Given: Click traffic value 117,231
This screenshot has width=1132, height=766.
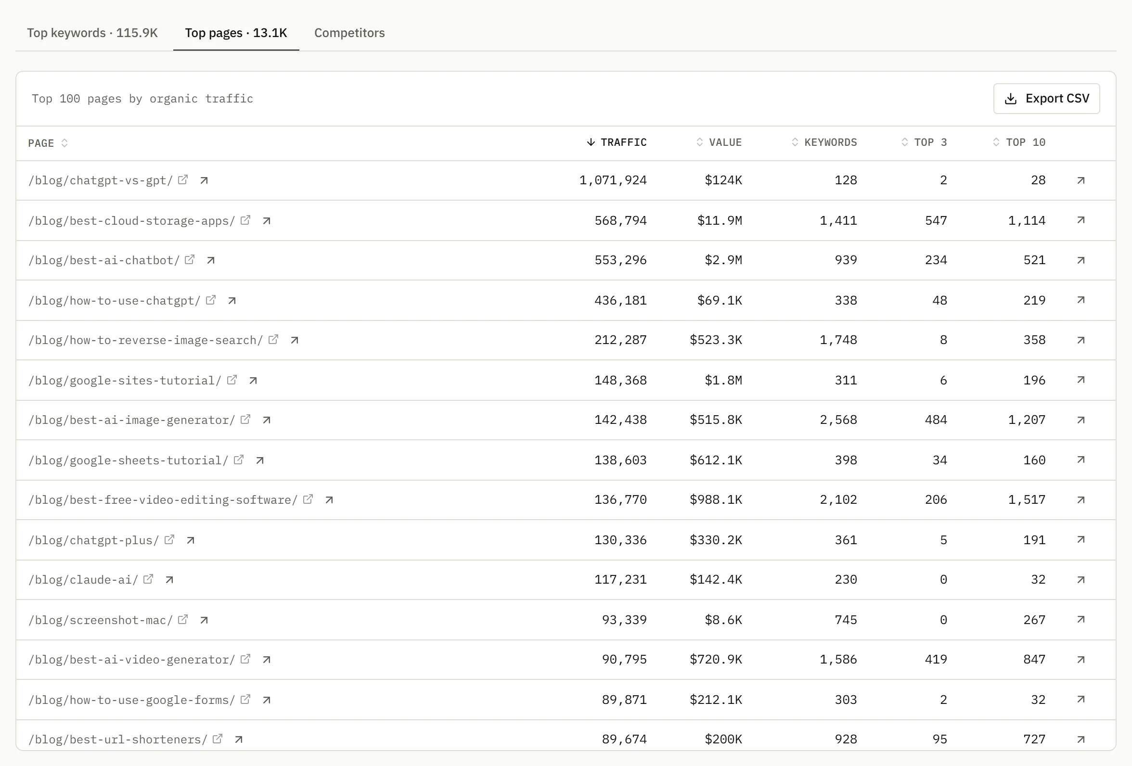Looking at the screenshot, I should coord(620,579).
